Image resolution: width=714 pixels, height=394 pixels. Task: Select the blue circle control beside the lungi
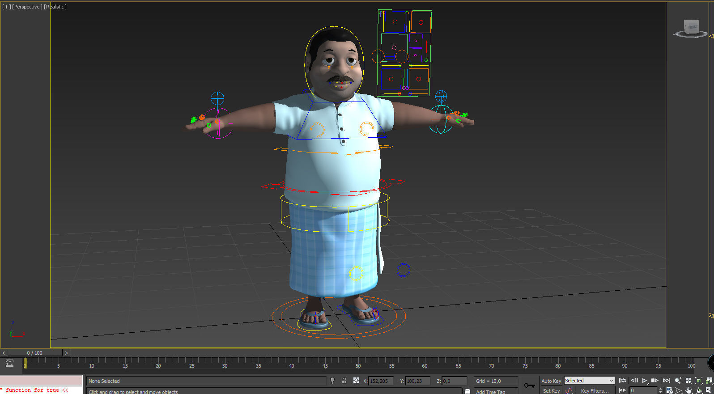click(404, 270)
